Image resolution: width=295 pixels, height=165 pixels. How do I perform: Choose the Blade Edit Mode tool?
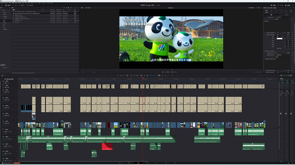coord(127,76)
